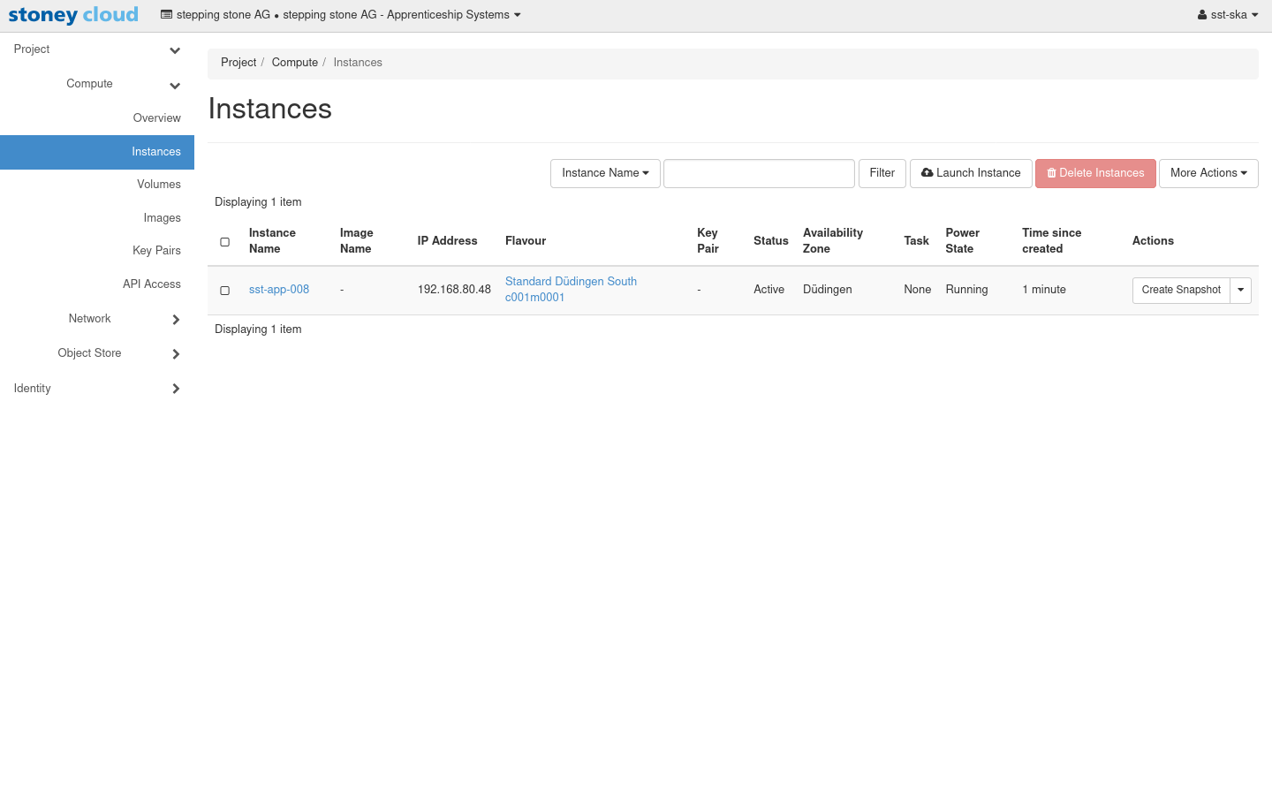Open the sst-ska user menu
This screenshot has width=1272, height=795.
tap(1227, 15)
